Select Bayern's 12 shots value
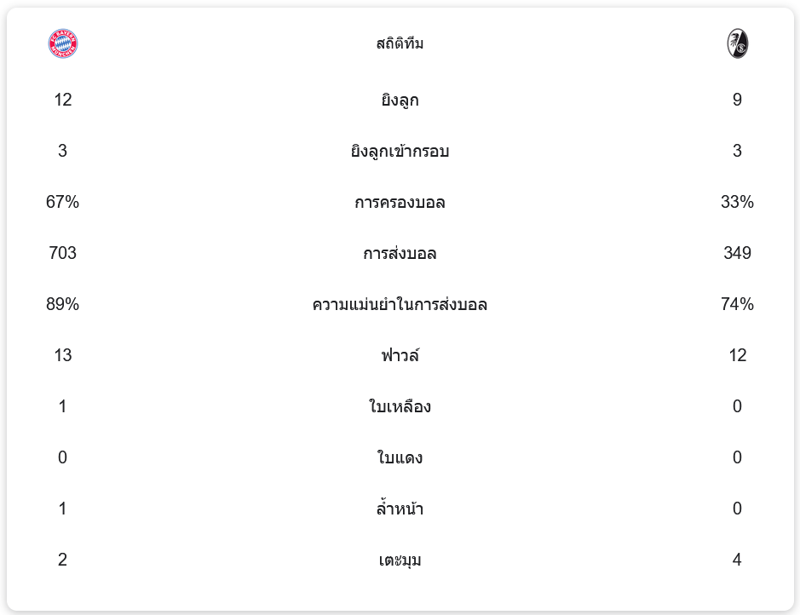 63,101
